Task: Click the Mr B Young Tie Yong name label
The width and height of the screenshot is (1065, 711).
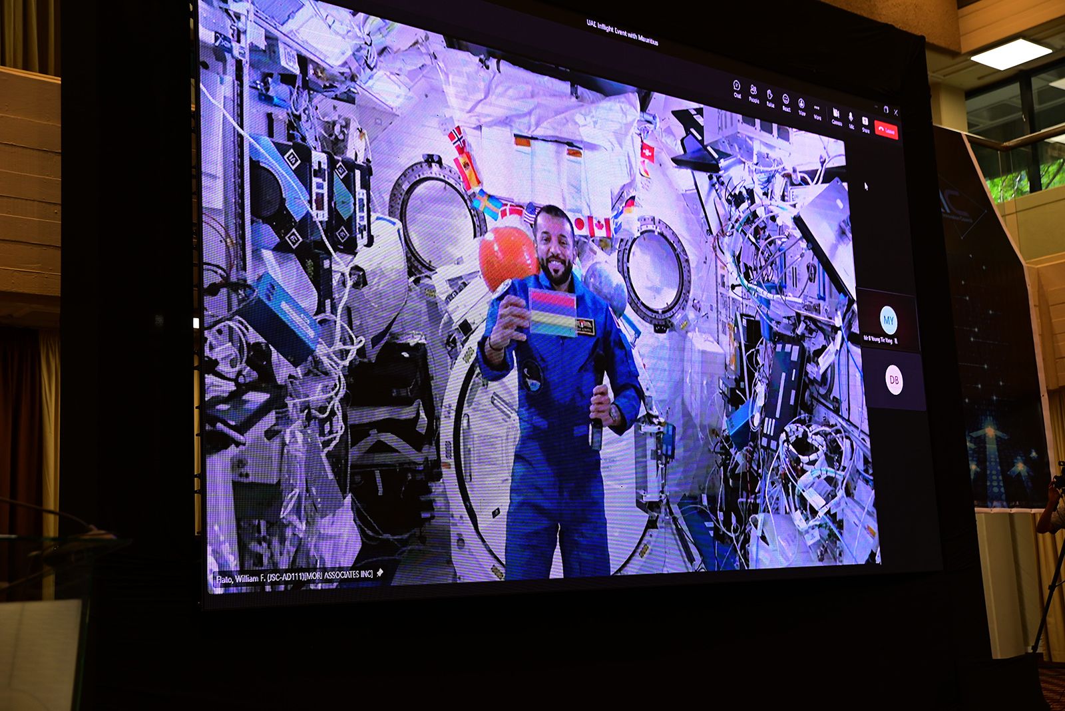Action: point(879,340)
